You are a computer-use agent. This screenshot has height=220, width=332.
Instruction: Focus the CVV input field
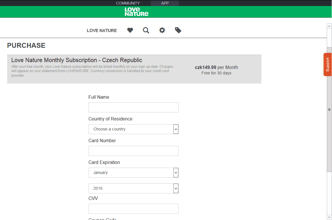tap(133, 209)
